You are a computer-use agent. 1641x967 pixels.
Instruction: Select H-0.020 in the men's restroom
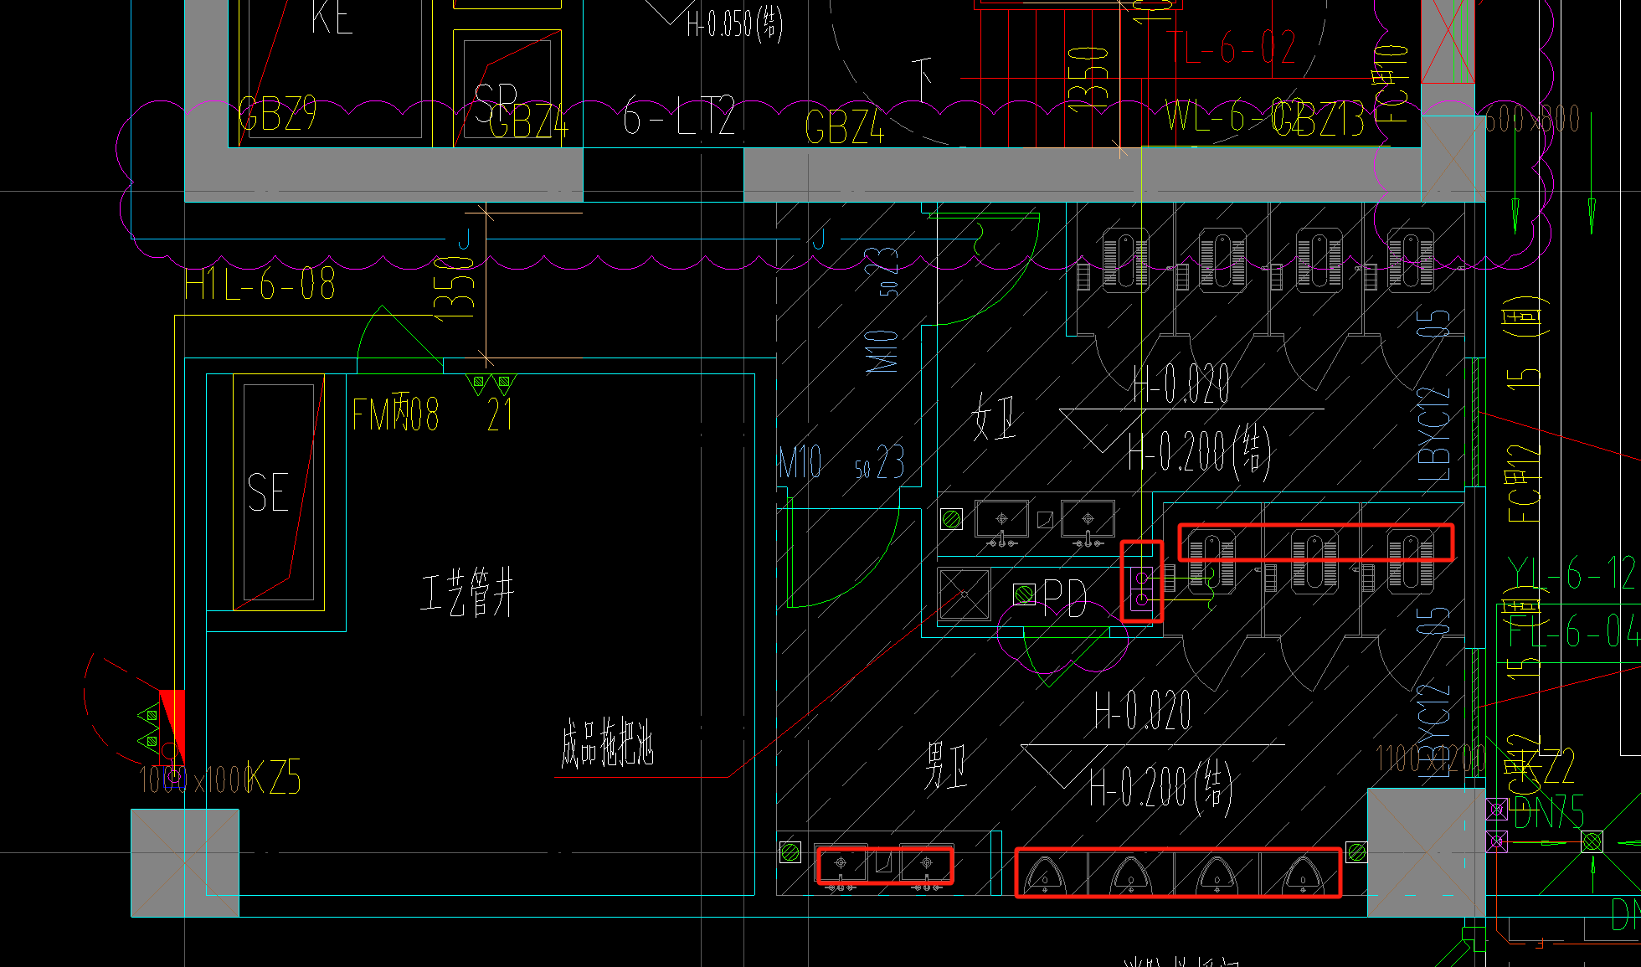click(1143, 711)
